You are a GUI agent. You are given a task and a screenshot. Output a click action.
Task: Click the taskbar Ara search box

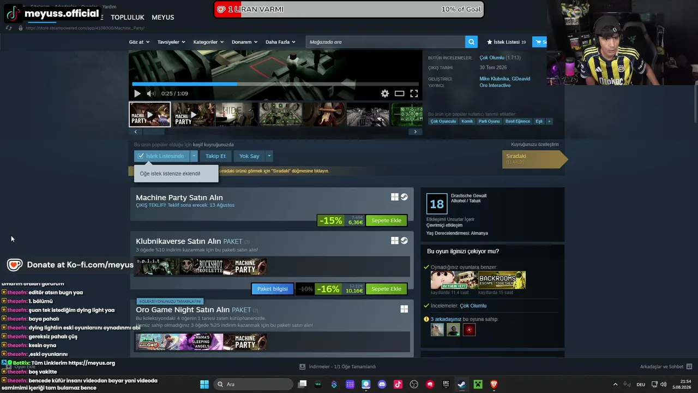pyautogui.click(x=252, y=384)
